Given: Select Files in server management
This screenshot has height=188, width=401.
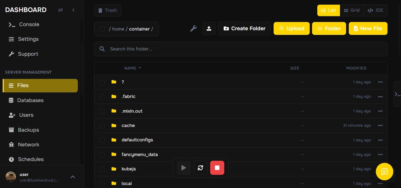Looking at the screenshot, I should pos(40,86).
